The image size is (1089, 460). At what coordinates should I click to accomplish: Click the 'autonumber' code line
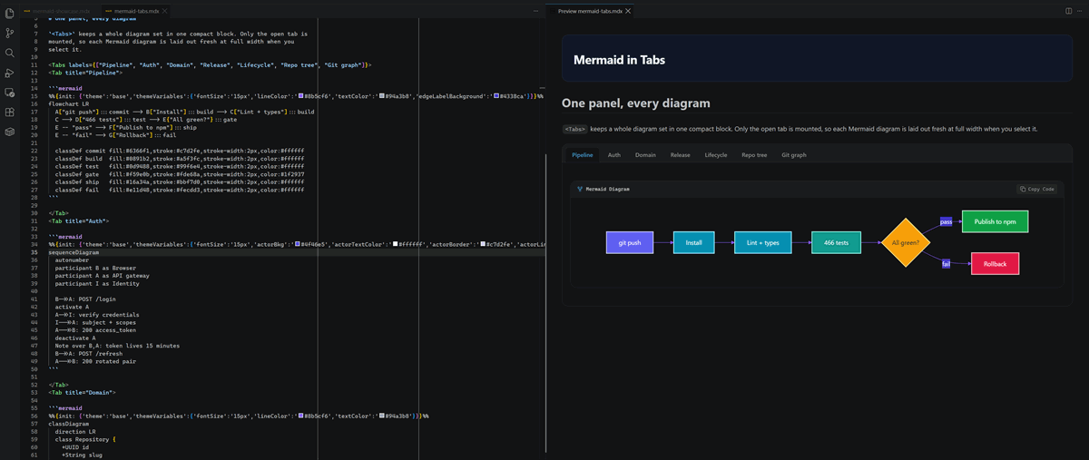[x=72, y=260]
